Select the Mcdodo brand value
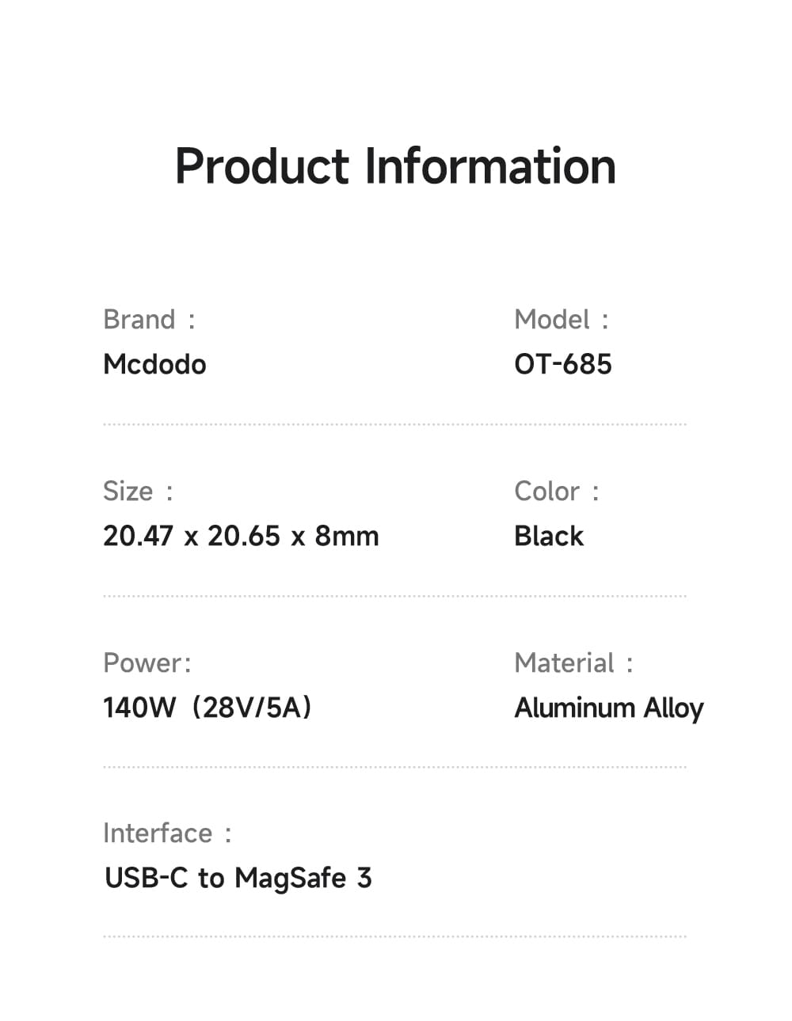 (154, 364)
